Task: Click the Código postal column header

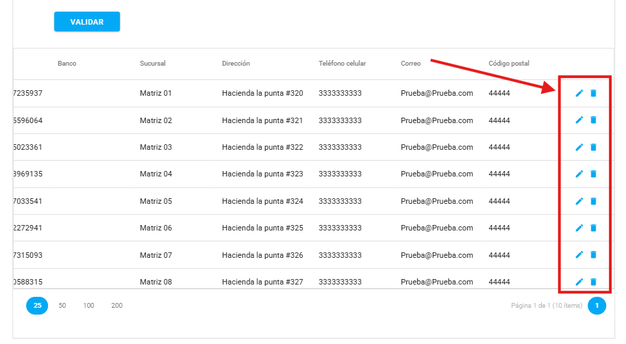Action: (x=509, y=64)
